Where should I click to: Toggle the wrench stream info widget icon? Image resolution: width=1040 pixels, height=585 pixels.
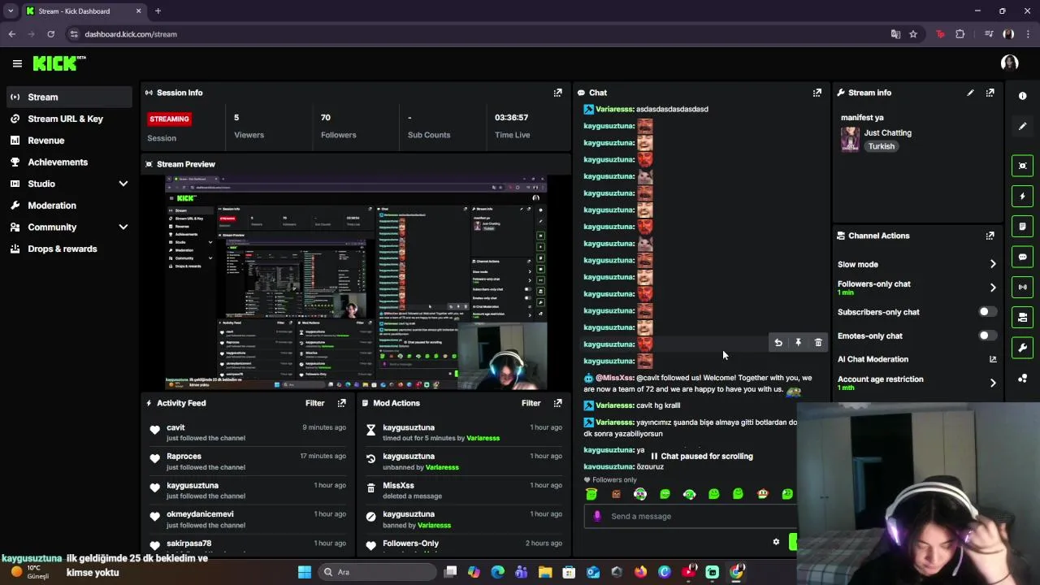click(1022, 348)
